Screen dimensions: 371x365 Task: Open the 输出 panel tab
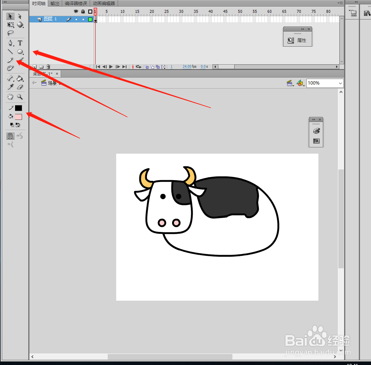coord(55,3)
